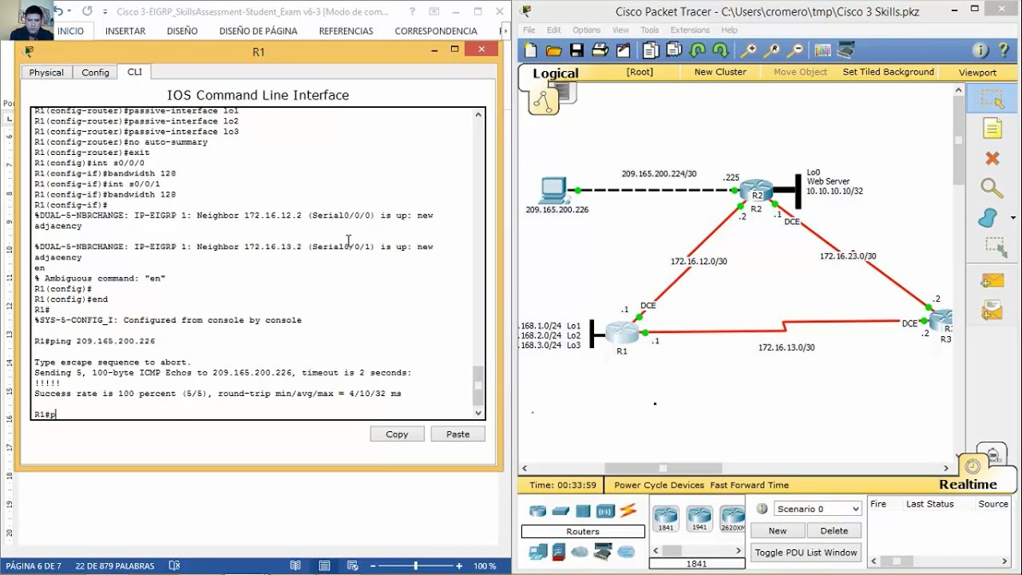Select WAN Emulation cloud category

(x=580, y=552)
